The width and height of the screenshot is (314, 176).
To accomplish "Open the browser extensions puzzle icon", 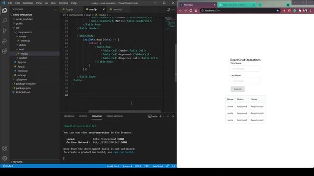I will 300,11.
